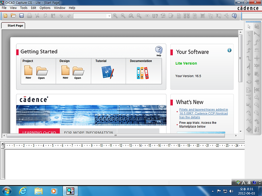262x196 pixels.
Task: Open Help via blue question toolbar icon
Action: tap(234, 16)
